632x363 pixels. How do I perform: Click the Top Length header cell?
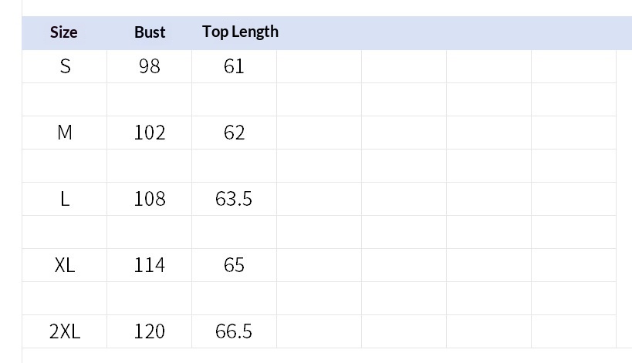click(x=240, y=32)
